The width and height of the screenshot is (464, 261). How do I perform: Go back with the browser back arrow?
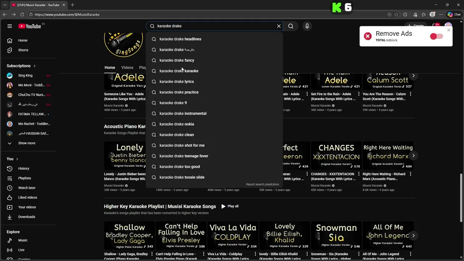[5, 14]
